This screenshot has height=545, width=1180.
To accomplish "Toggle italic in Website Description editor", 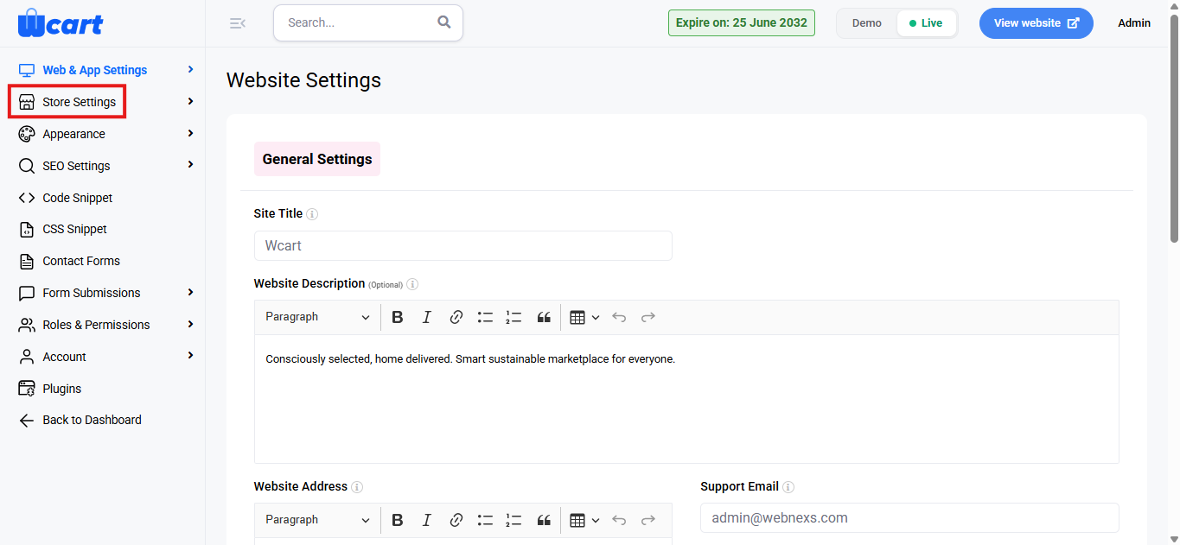I will coord(426,317).
